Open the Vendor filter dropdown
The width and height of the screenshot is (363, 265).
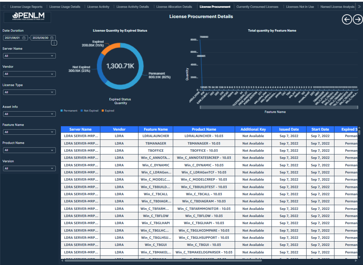click(29, 74)
